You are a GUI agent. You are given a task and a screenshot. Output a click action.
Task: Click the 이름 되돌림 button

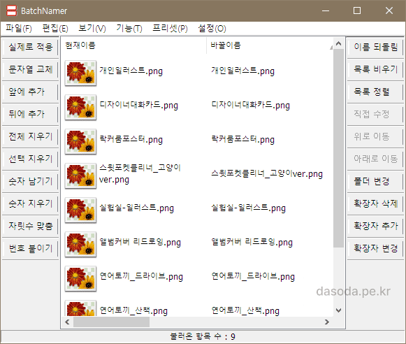(x=375, y=47)
